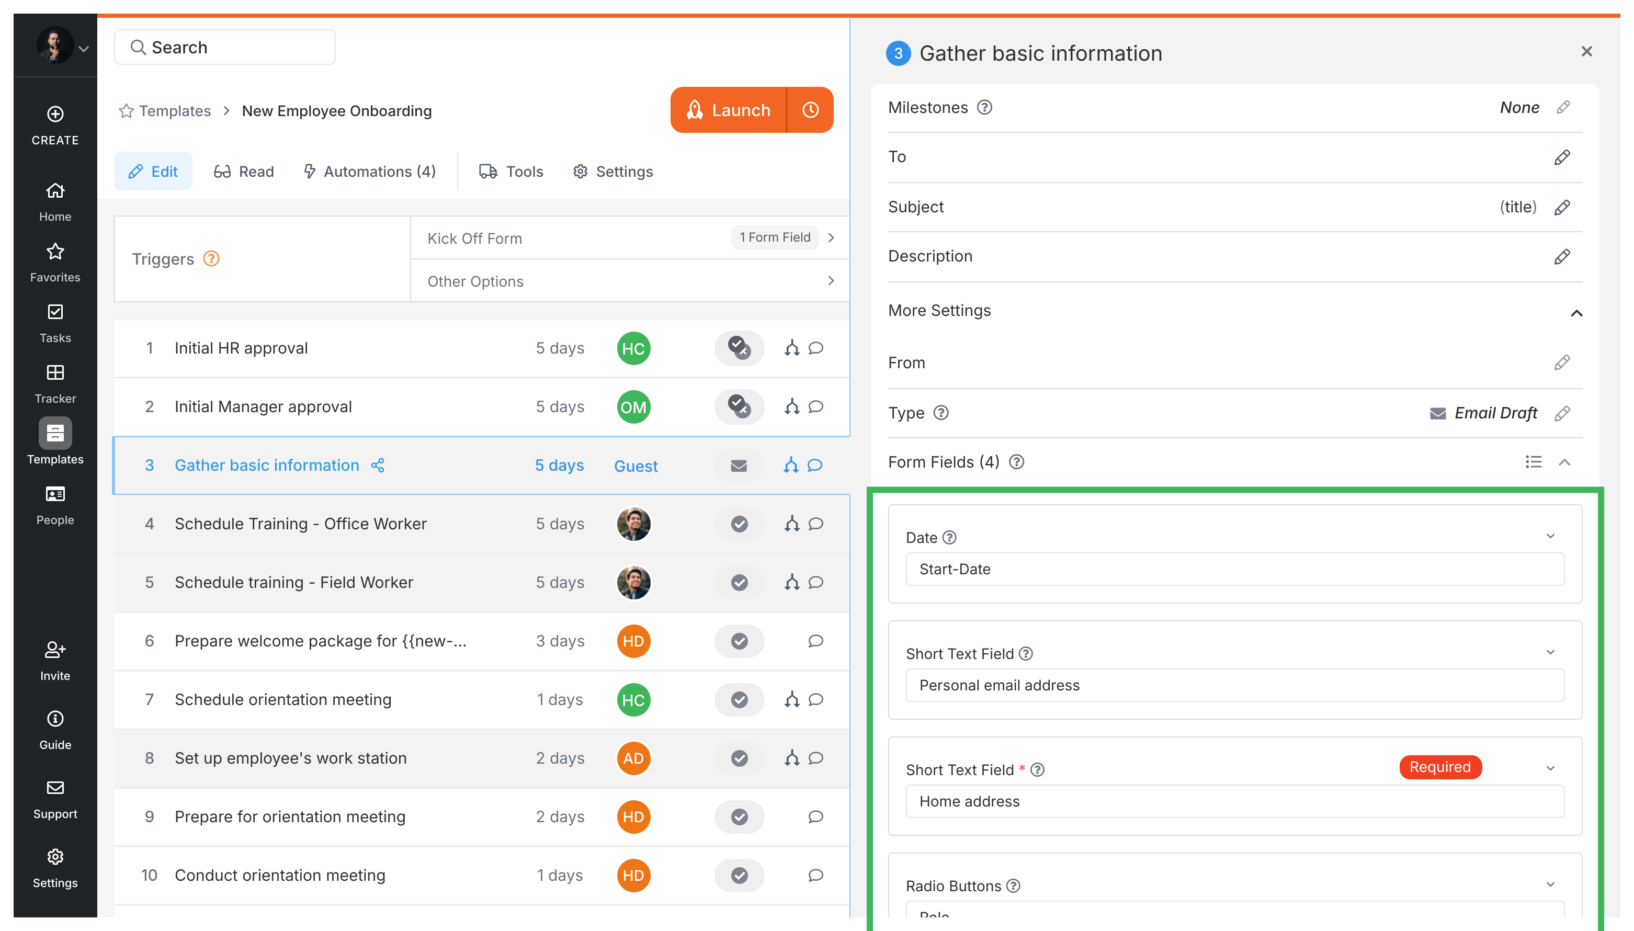Click the automation branch icon on step 7

point(791,699)
